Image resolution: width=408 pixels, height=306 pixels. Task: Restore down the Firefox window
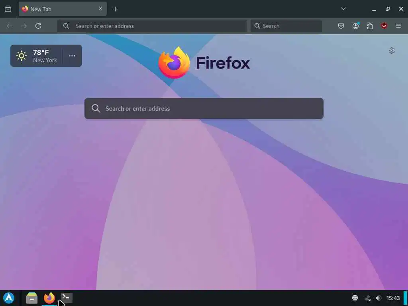(387, 9)
